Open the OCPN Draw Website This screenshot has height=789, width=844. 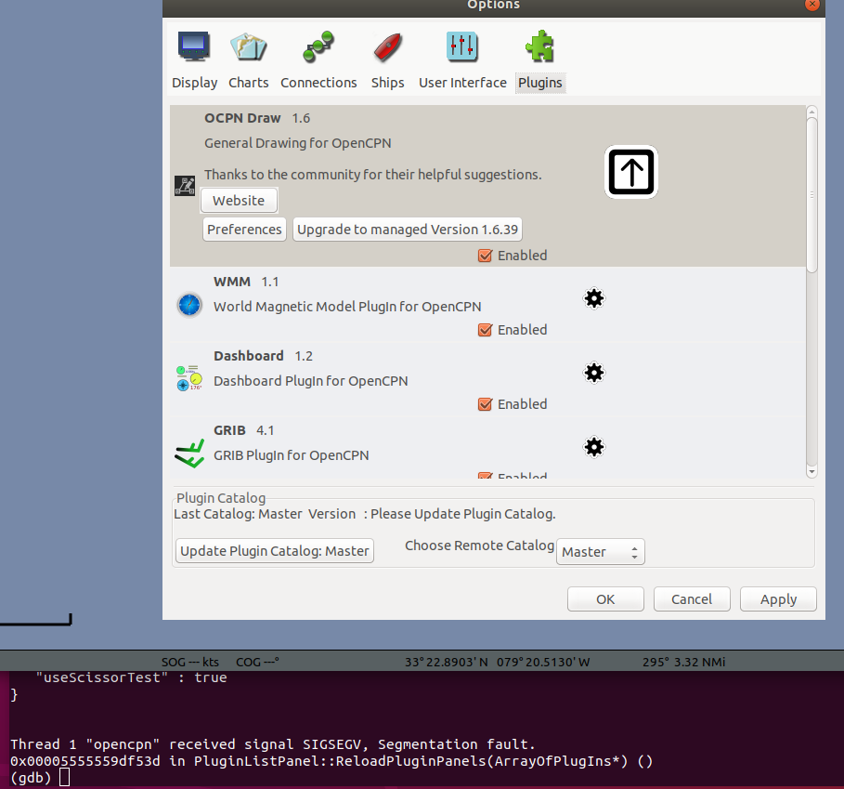[238, 200]
